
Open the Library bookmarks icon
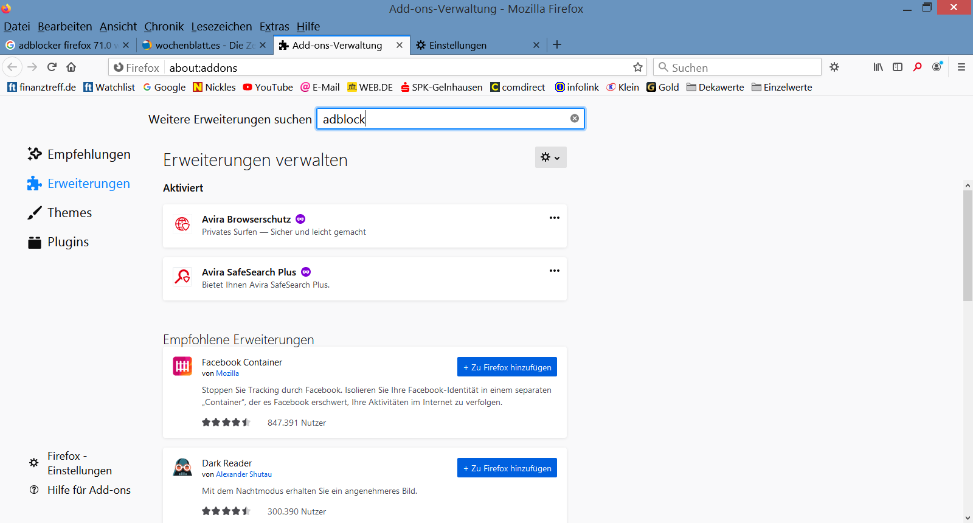[x=878, y=67]
